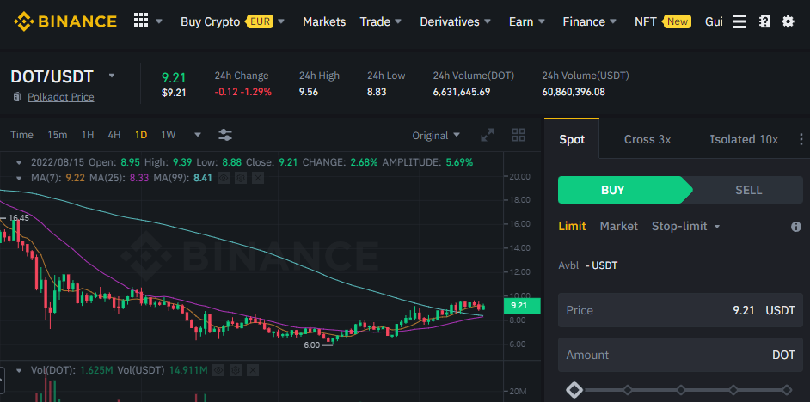Viewport: 810px width, 402px height.
Task: Expand chart to fullscreen
Action: pos(488,135)
